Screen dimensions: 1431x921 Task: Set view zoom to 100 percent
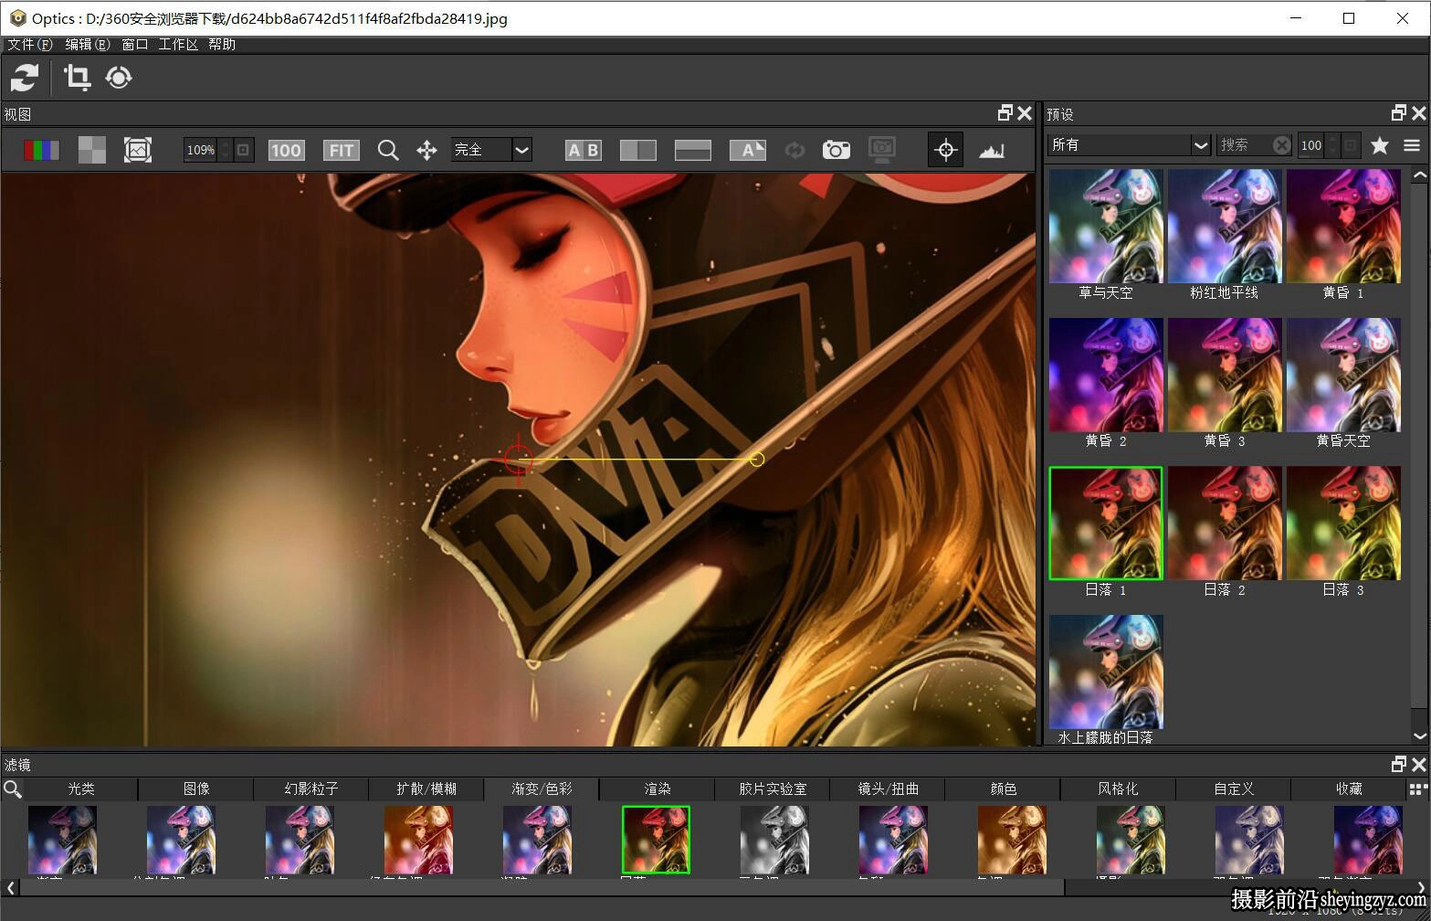pos(286,150)
